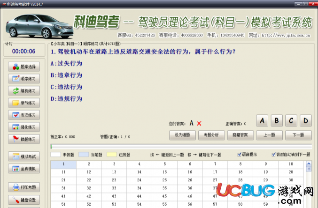This screenshot has height=208, width=318.
Task: Start 模拟考试 mock exam
Action: tap(24, 156)
